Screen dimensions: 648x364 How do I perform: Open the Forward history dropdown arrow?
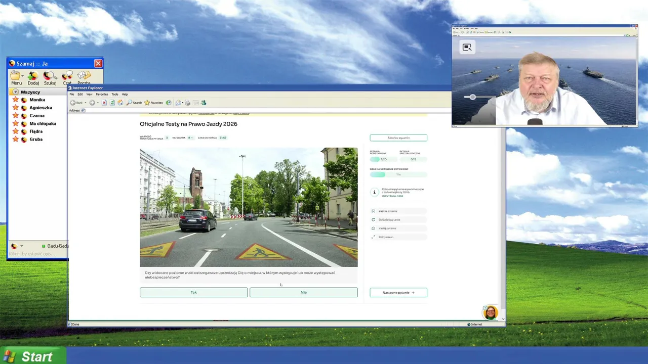tap(98, 103)
